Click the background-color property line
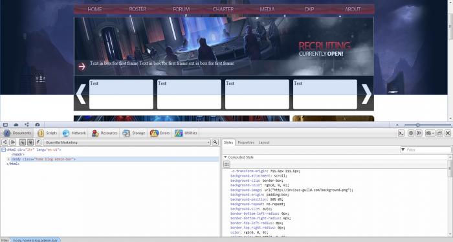The image size is (453, 242). coord(260,186)
